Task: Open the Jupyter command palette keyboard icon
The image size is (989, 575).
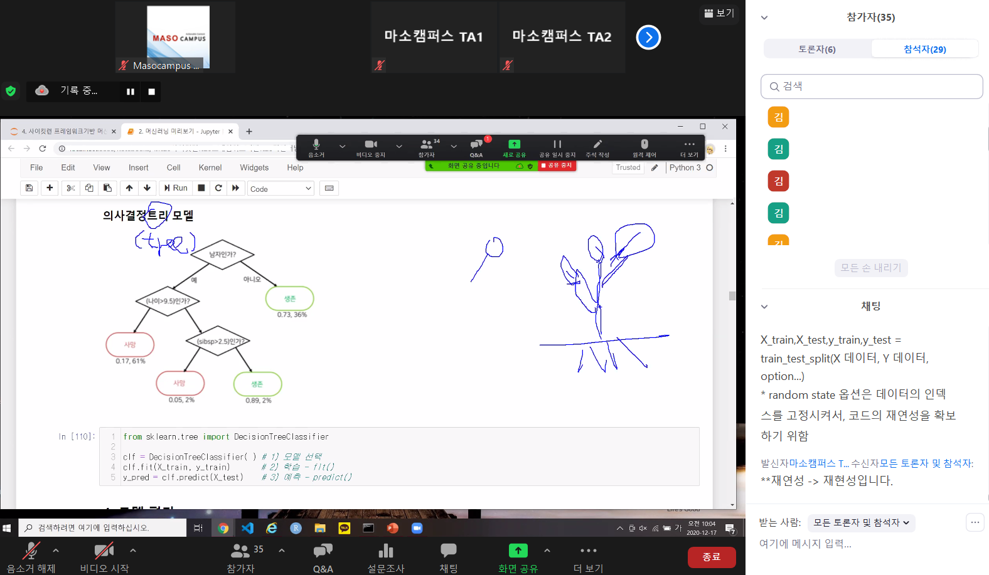Action: pos(329,188)
